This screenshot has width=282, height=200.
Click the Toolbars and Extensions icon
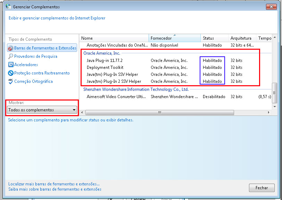coord(11,48)
